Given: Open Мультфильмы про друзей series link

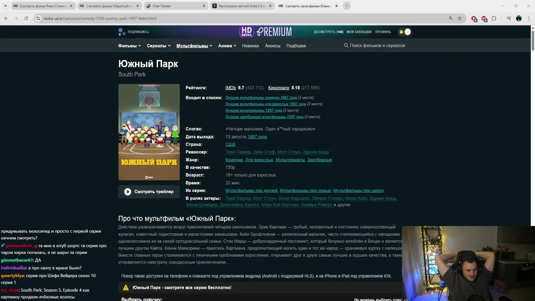Looking at the screenshot, I should (x=251, y=191).
